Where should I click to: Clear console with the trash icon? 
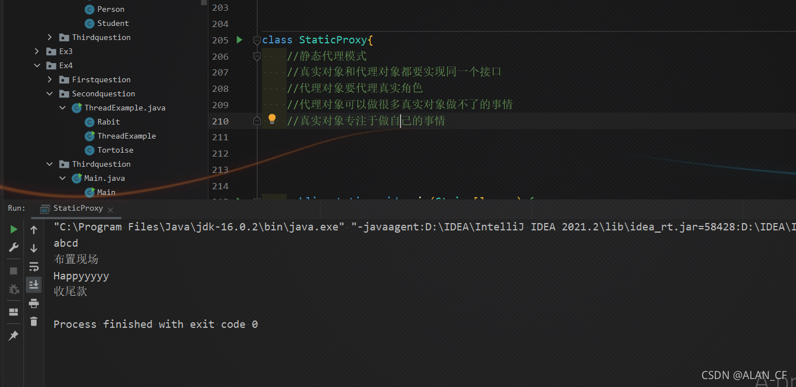(x=34, y=321)
